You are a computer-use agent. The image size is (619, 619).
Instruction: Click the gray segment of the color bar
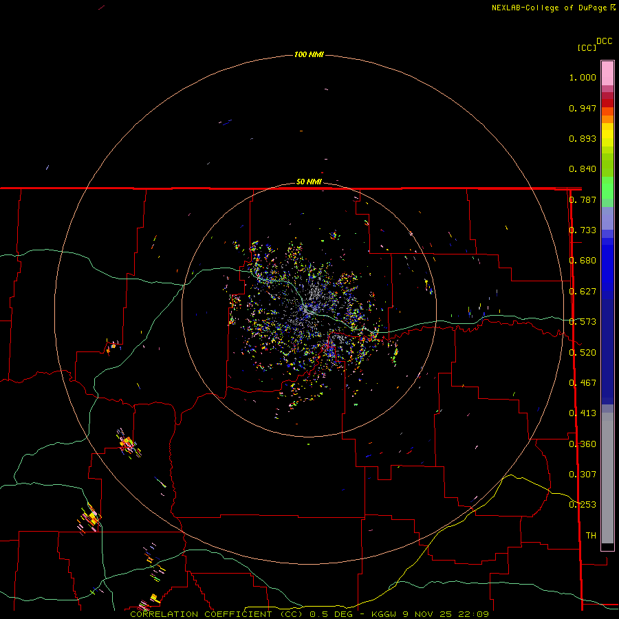pos(607,478)
